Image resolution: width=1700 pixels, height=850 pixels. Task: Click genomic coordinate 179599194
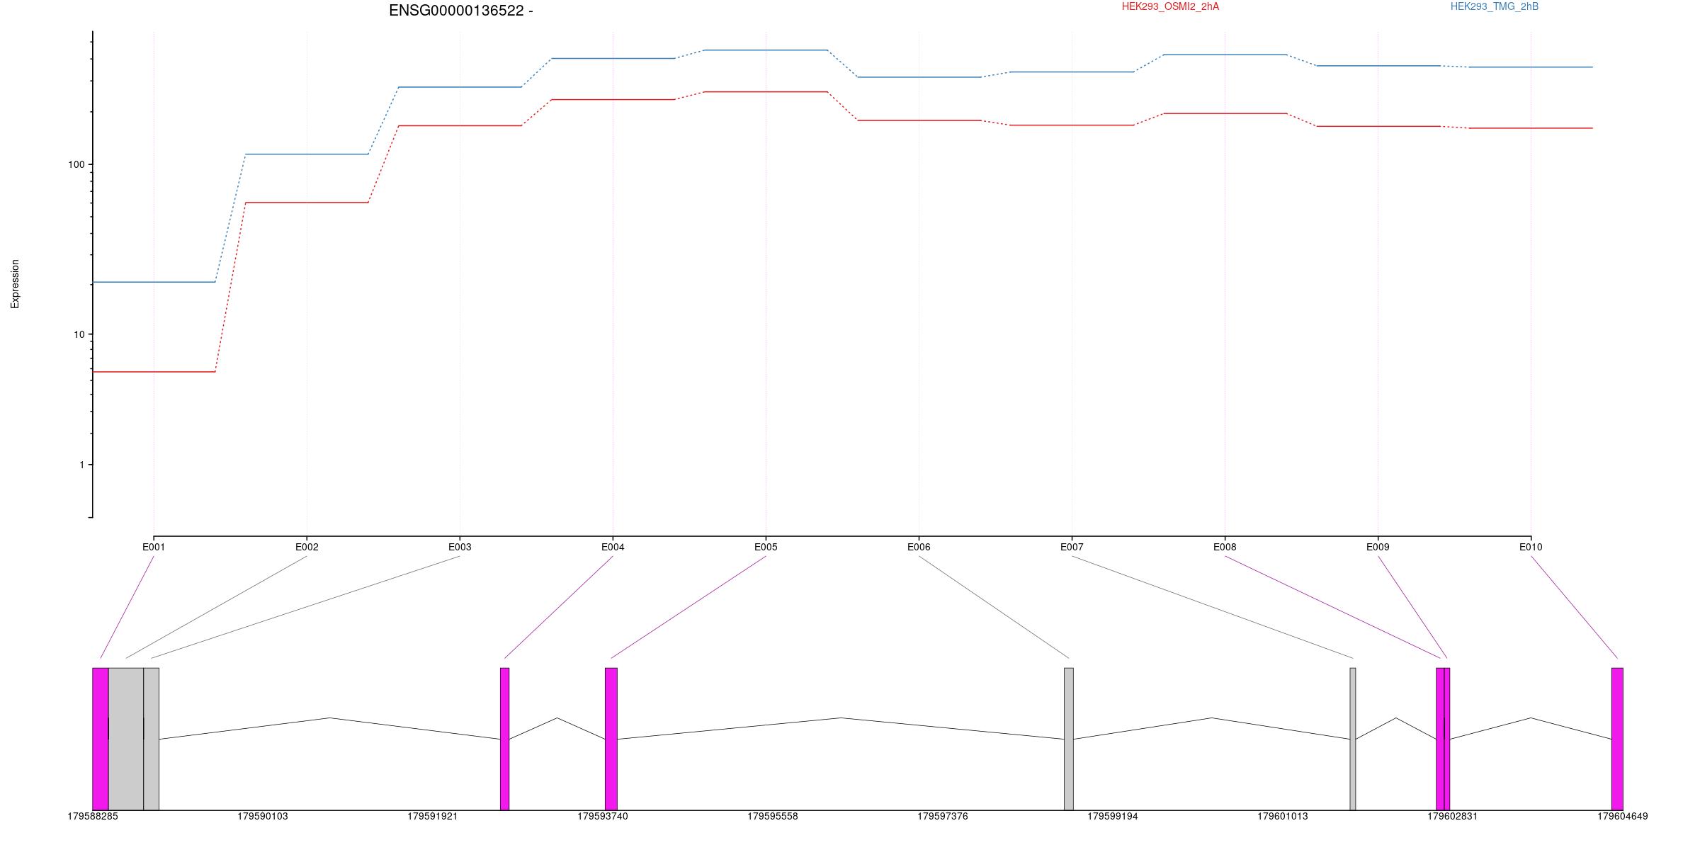(x=1113, y=817)
